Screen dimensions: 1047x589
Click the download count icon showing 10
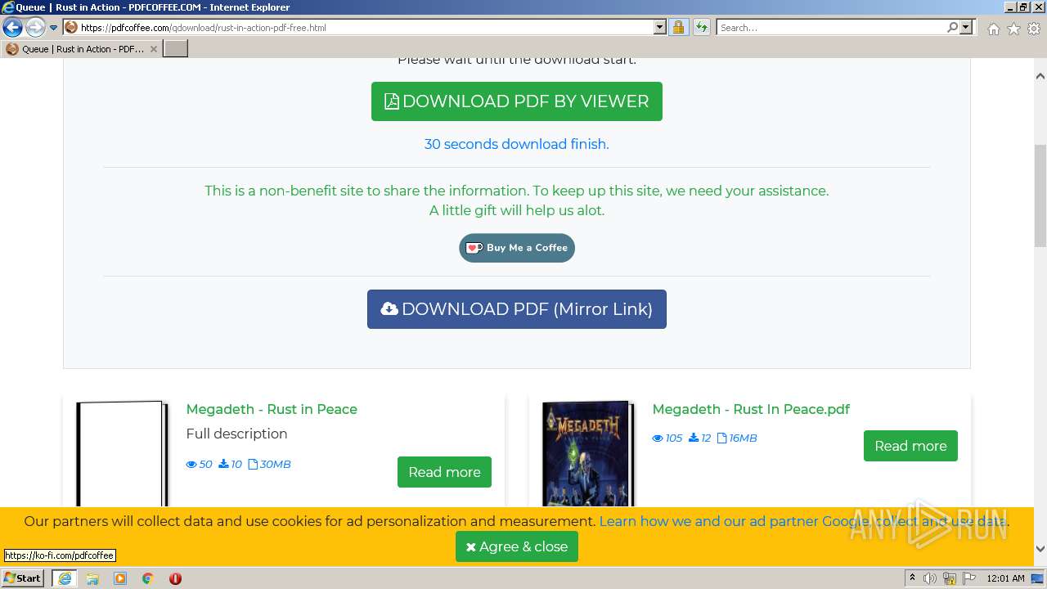(223, 464)
